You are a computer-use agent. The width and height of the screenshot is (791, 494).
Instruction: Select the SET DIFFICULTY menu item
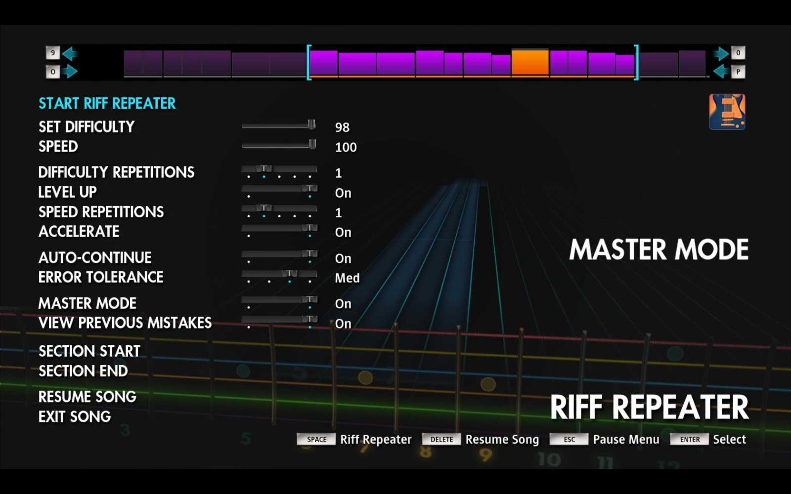click(87, 127)
